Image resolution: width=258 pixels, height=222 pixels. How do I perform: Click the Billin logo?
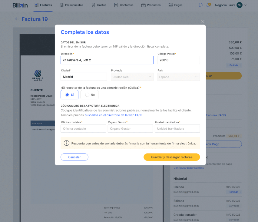coord(20,5)
